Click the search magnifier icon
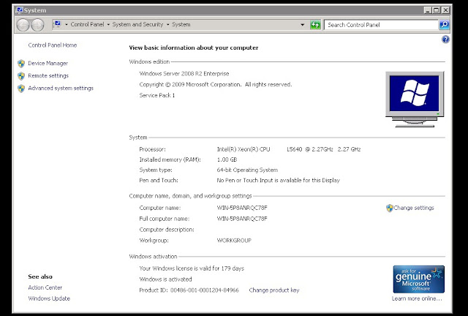The width and height of the screenshot is (468, 316). [x=444, y=25]
